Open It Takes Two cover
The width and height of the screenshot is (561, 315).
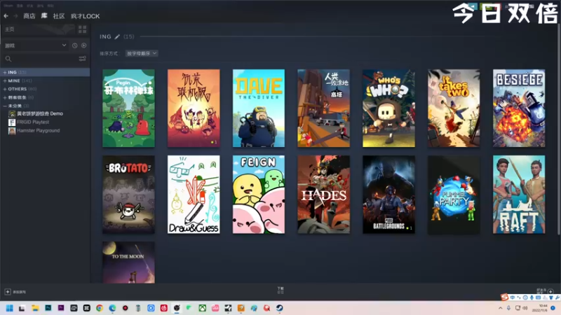454,108
